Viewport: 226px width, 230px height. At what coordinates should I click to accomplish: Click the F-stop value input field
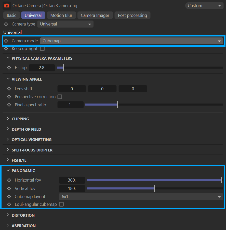point(42,68)
